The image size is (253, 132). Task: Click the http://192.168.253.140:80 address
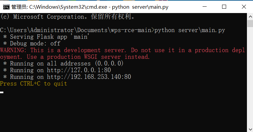pyautogui.click(x=89, y=77)
